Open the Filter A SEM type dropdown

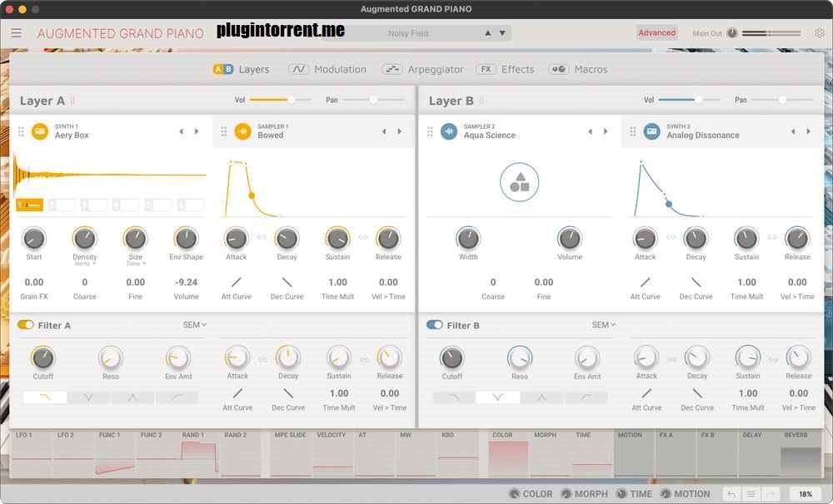tap(194, 324)
